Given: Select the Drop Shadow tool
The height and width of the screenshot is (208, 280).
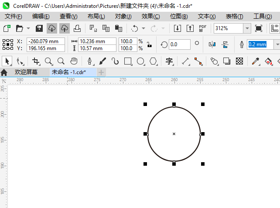Looking at the screenshot, I should [227, 61].
